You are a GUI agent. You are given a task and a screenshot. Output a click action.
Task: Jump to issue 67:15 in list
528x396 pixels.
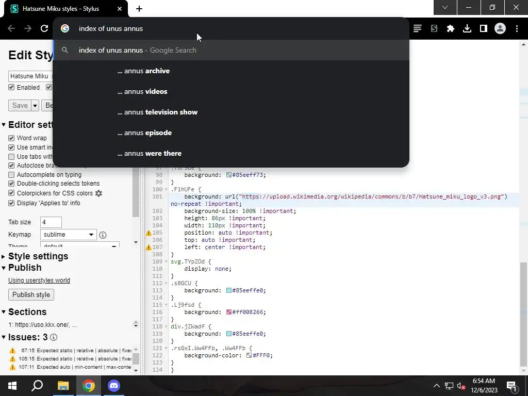(70, 351)
